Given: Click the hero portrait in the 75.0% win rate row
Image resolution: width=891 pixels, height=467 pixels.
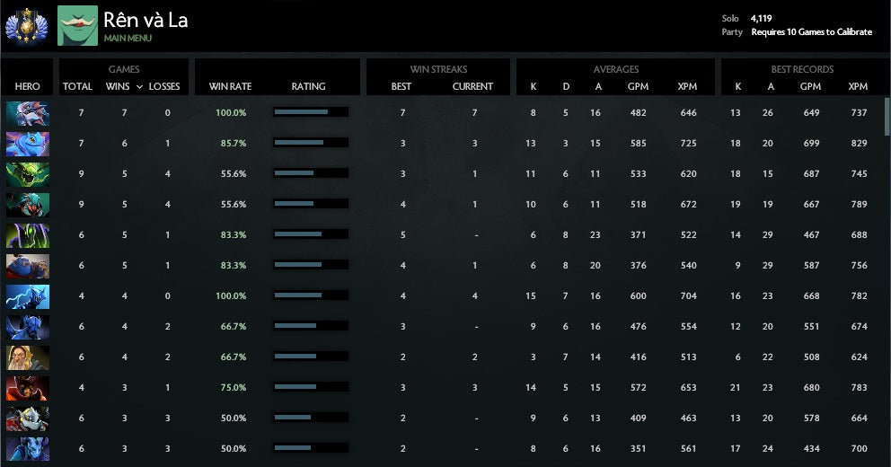Looking at the screenshot, I should pyautogui.click(x=28, y=388).
